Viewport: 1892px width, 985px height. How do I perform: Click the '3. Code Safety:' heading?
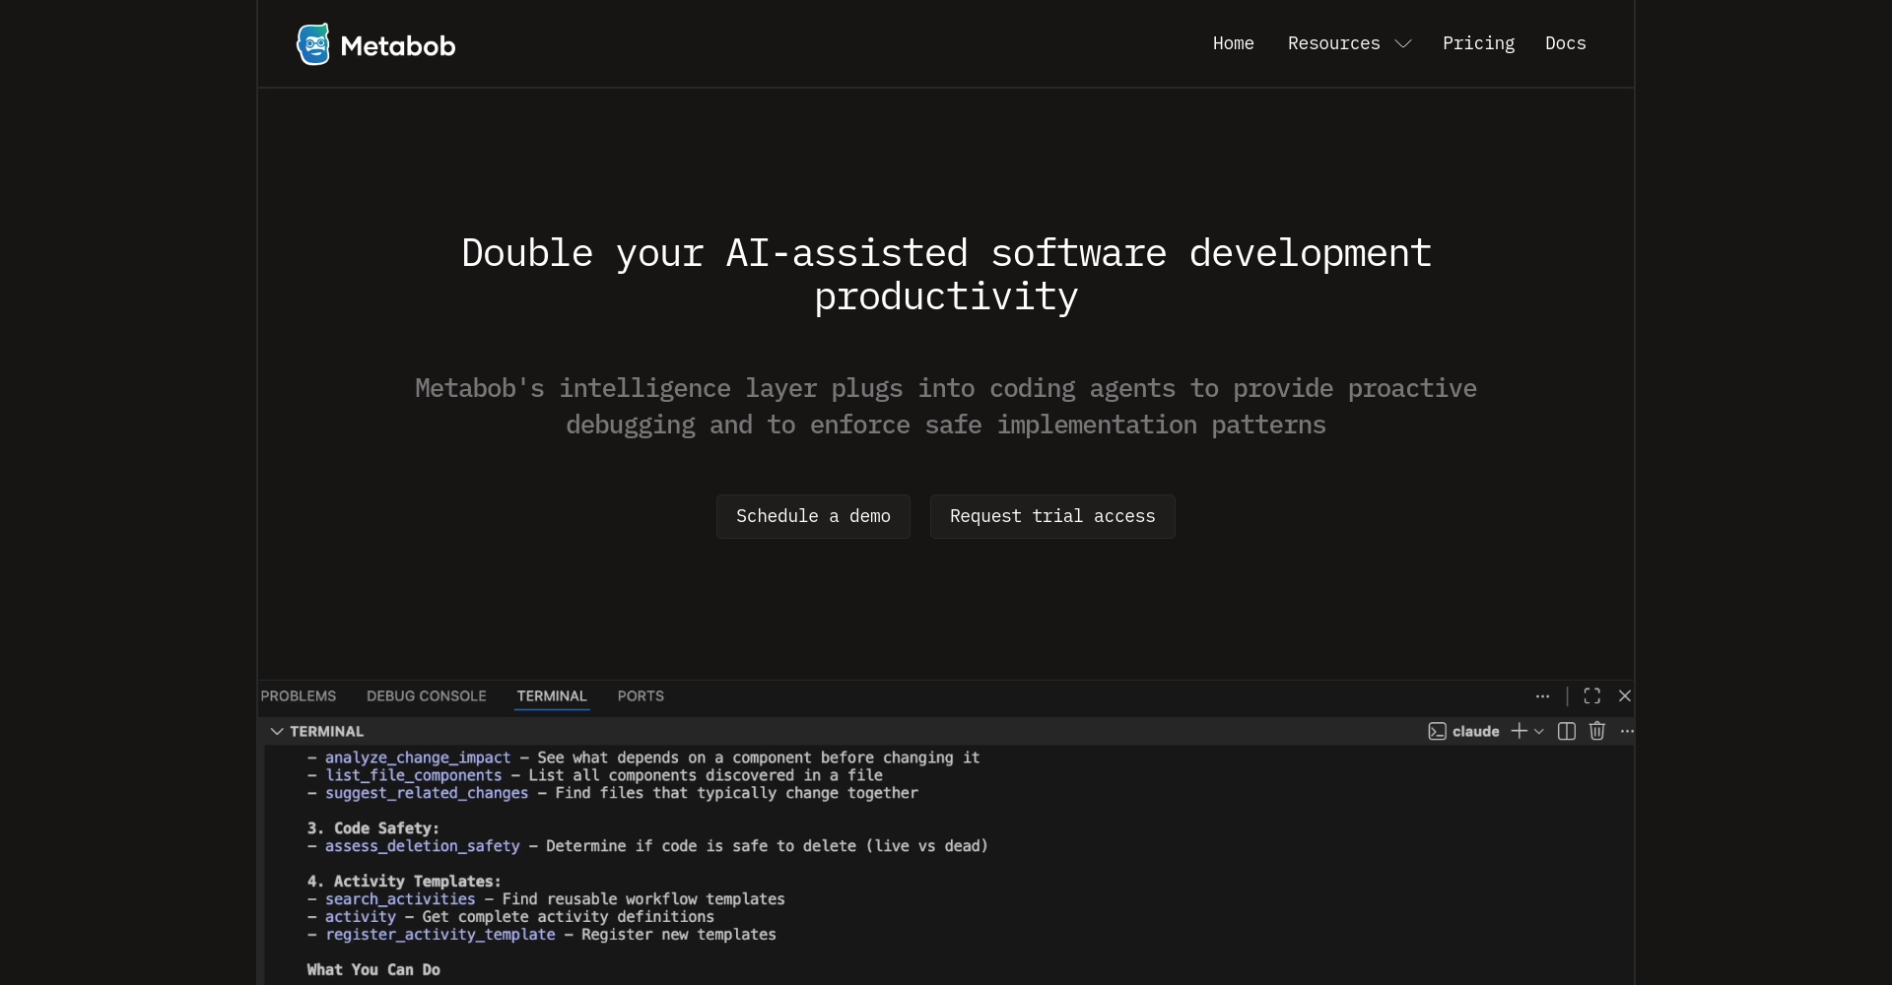coord(373,828)
